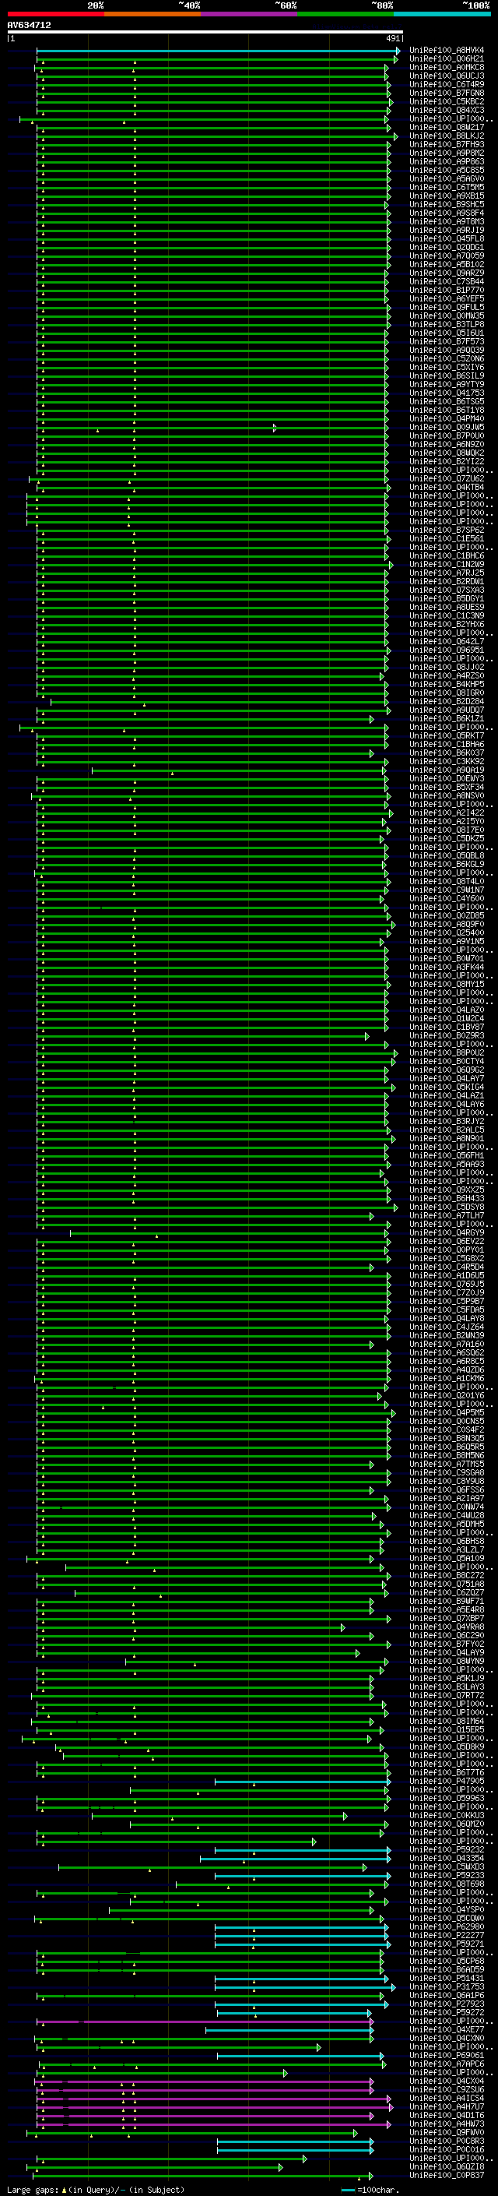Select label UniRef100_A9S8F4
The image size is (498, 2196).
[x=446, y=213]
